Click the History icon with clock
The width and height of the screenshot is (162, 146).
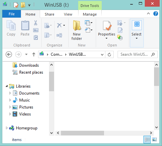pos(120,37)
